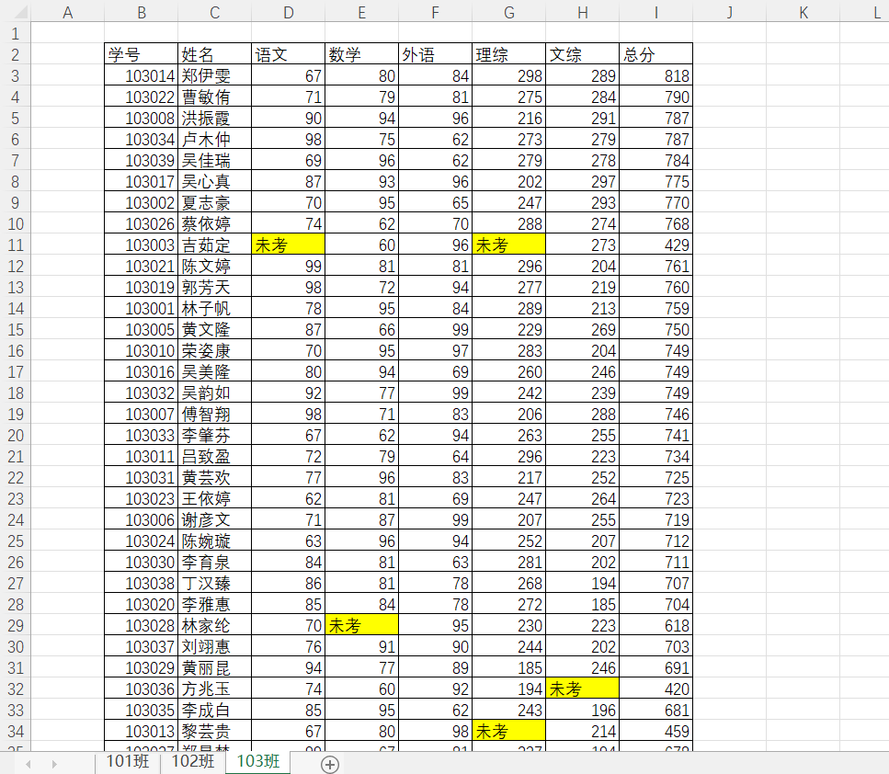The width and height of the screenshot is (889, 774).
Task: Click the name cell 傅智翔
Action: coord(215,414)
